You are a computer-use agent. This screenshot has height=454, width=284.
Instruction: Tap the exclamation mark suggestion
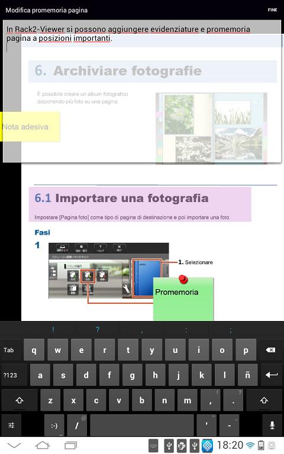[53, 329]
